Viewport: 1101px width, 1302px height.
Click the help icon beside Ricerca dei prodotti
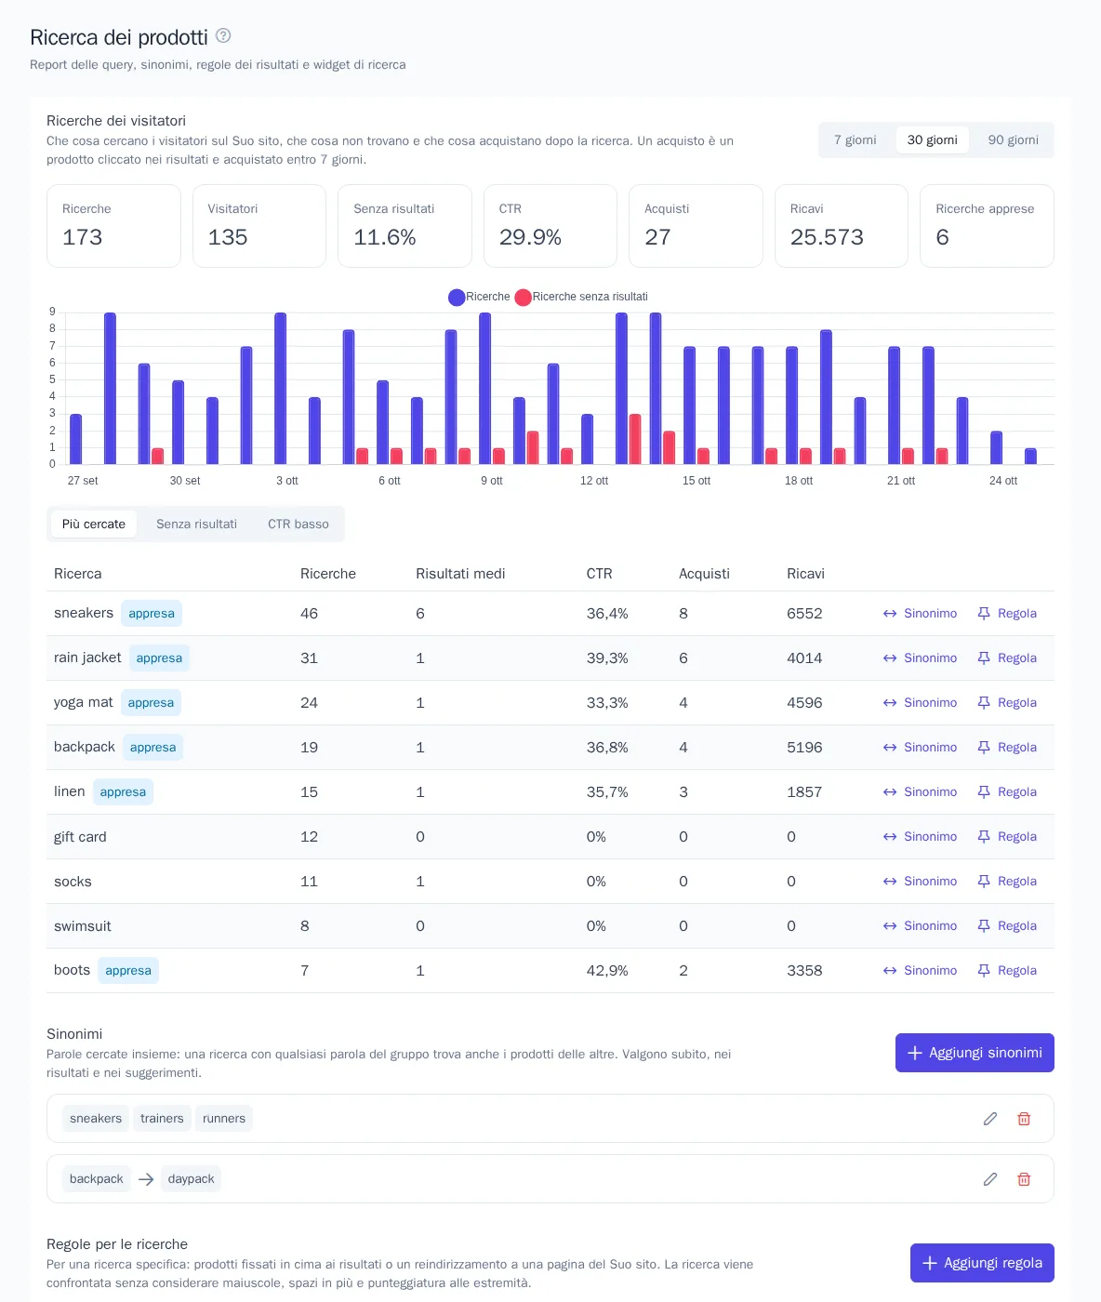click(223, 35)
